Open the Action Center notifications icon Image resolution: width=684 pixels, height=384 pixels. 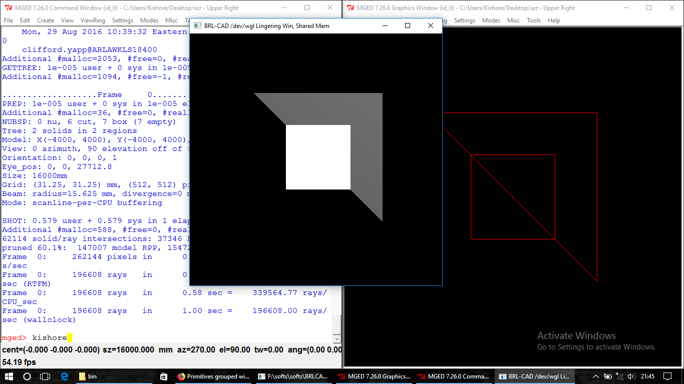pos(668,376)
